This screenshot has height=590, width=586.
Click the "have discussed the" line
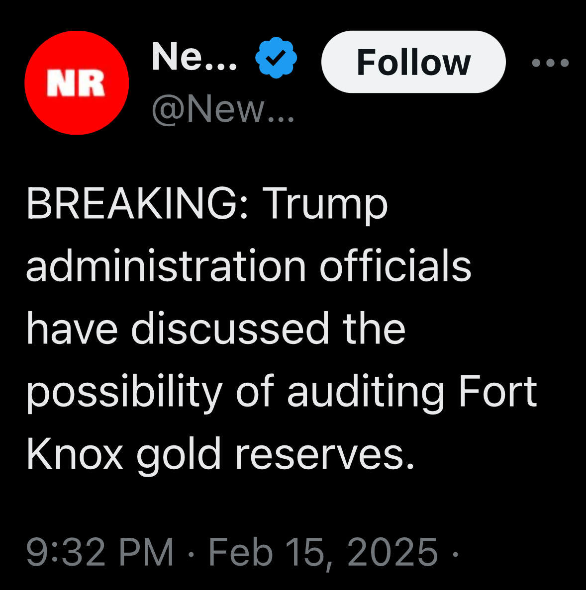pyautogui.click(x=216, y=329)
